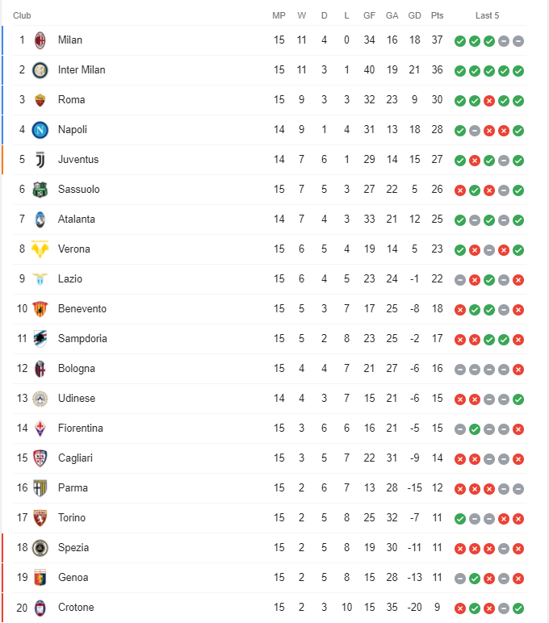Image resolution: width=549 pixels, height=623 pixels.
Task: Click the Napoli club crest icon
Action: tap(40, 130)
